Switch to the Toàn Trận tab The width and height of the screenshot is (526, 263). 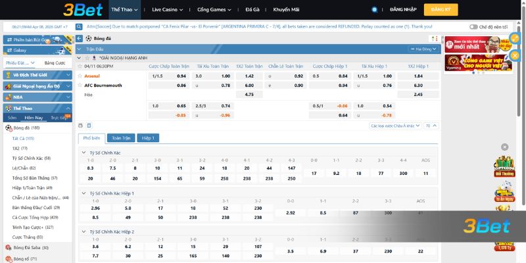[121, 139]
